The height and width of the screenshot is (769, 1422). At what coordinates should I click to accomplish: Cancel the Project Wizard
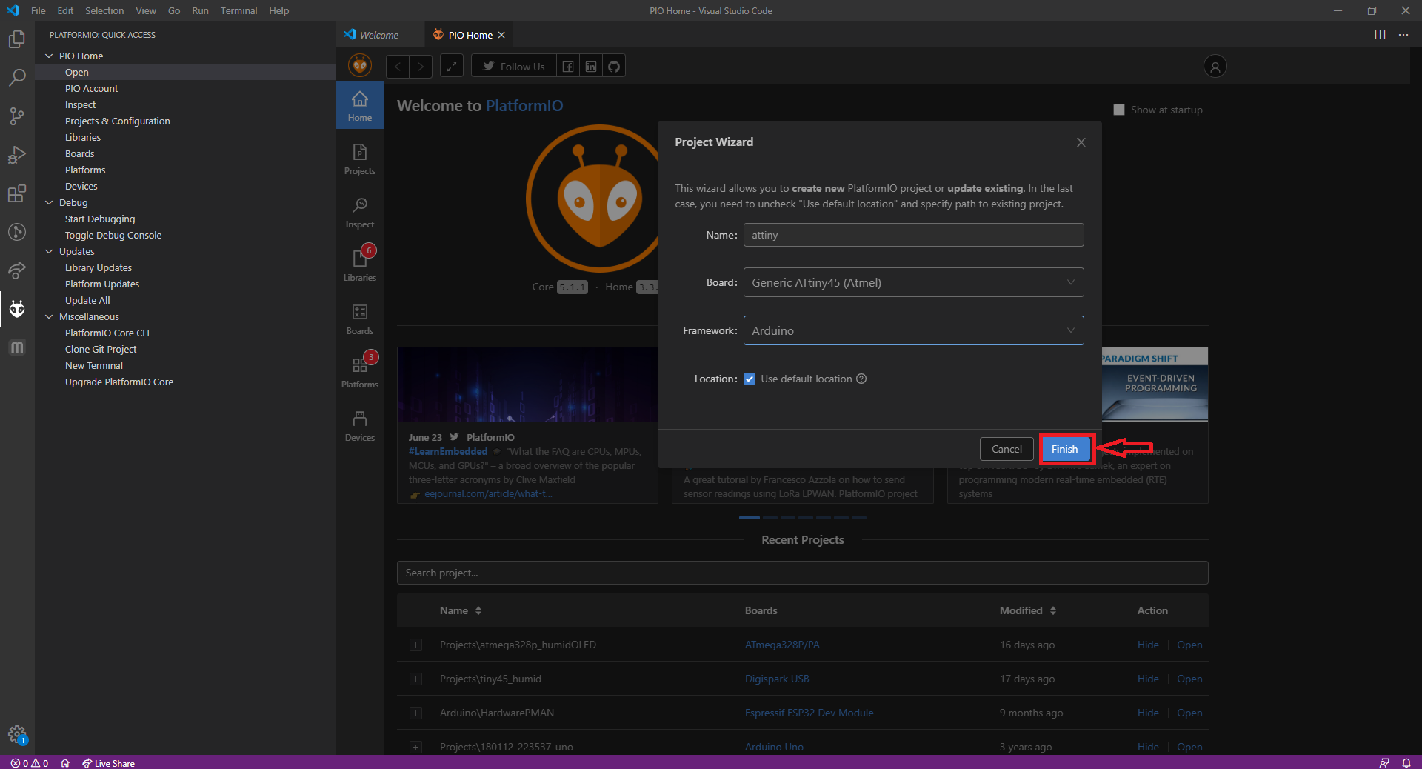click(x=1007, y=449)
